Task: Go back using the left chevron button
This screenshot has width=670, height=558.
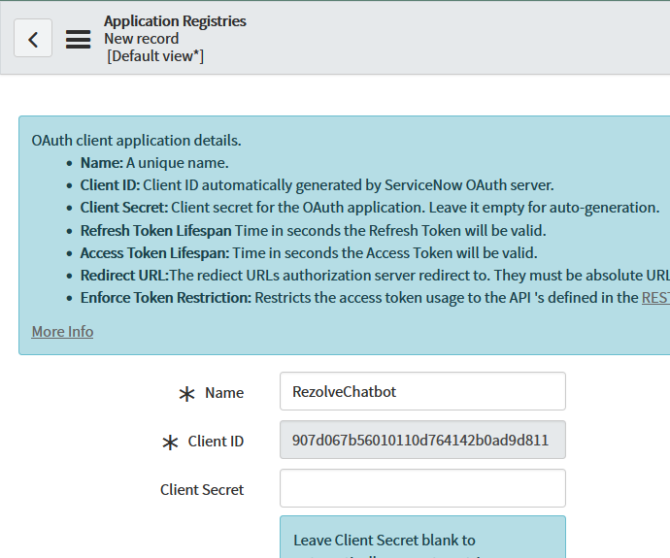Action: [33, 38]
